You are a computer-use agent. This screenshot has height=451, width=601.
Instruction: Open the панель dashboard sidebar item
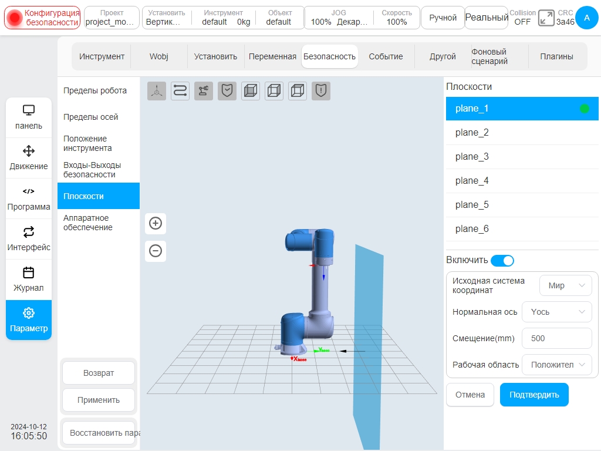click(x=29, y=117)
